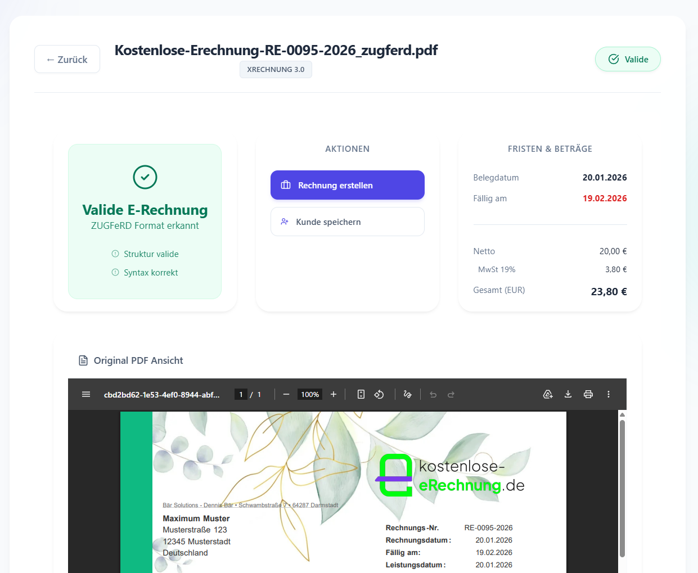
Task: Click the page number input field
Action: click(x=241, y=394)
